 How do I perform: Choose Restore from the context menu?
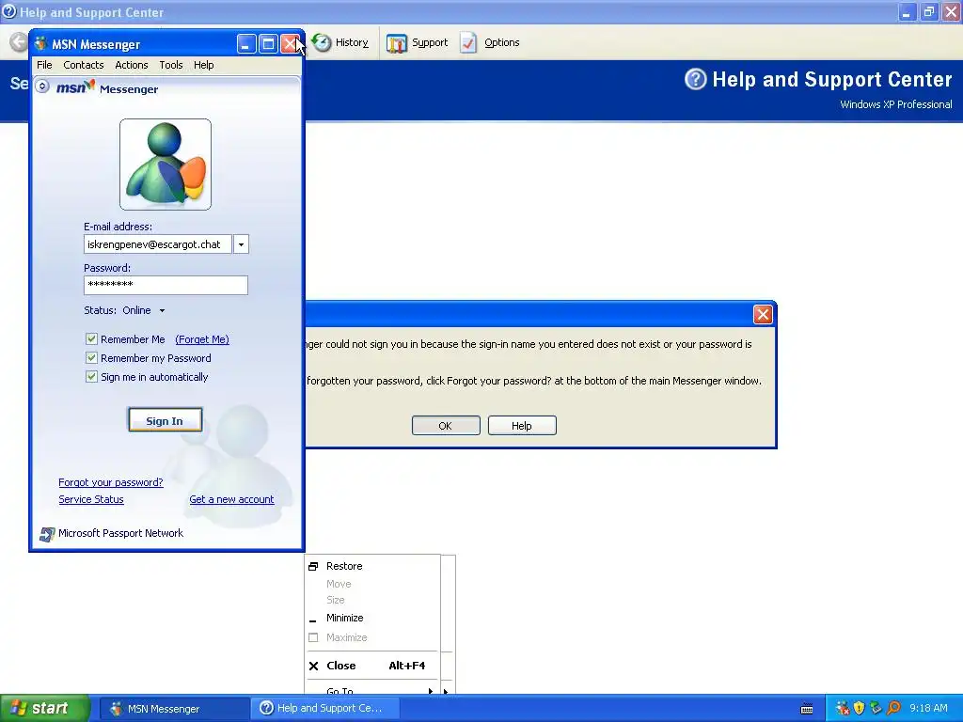(372, 566)
